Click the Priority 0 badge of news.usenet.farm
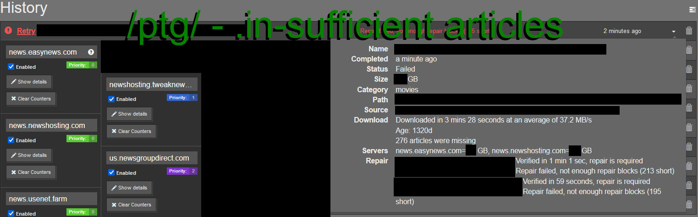The width and height of the screenshot is (698, 217). (x=82, y=212)
